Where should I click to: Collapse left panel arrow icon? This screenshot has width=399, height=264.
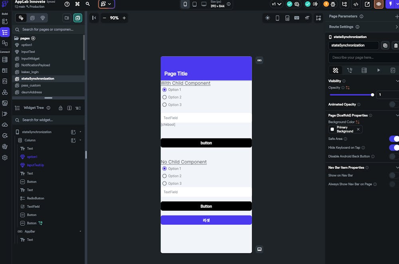click(94, 18)
